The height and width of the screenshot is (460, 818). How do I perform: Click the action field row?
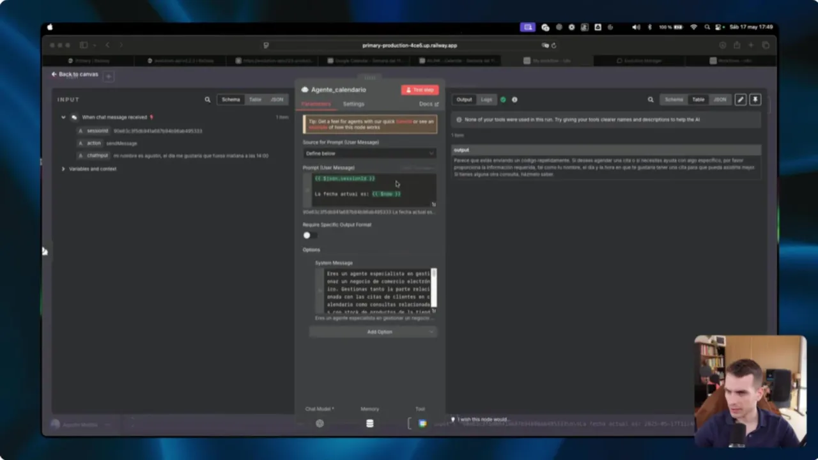point(107,143)
